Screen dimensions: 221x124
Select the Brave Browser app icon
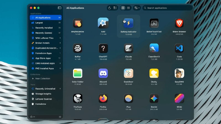click(179, 23)
